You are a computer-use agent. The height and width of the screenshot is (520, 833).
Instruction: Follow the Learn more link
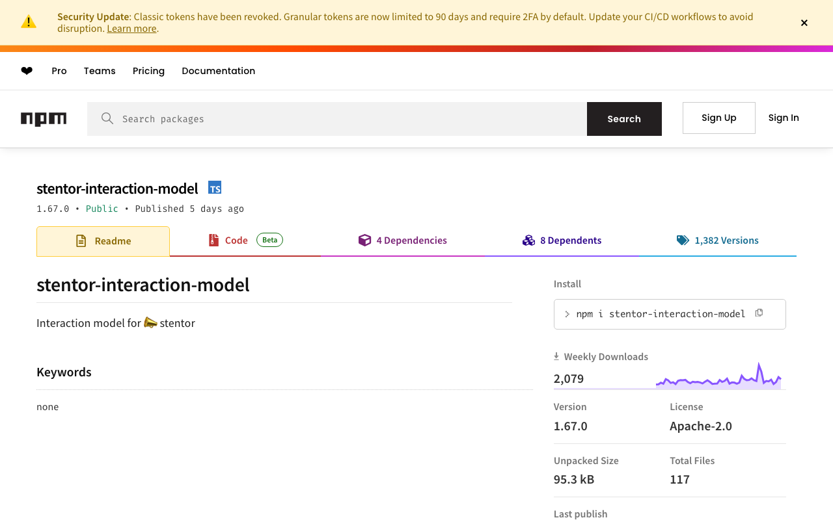pyautogui.click(x=131, y=29)
